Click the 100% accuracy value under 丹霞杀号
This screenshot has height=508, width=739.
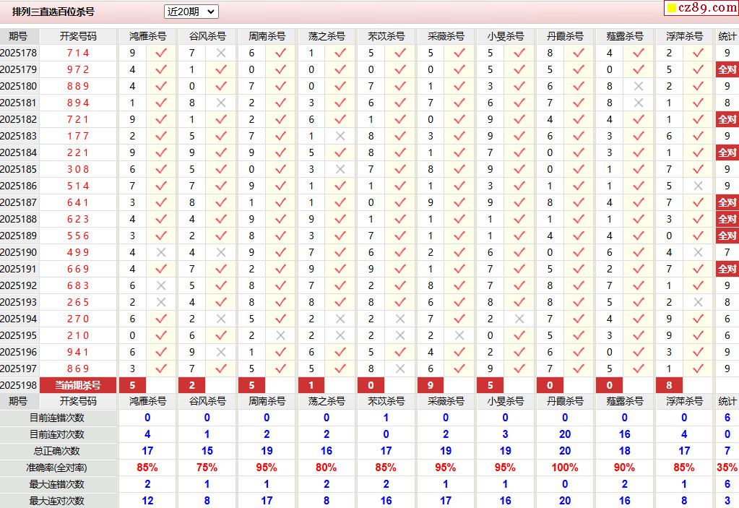click(565, 468)
